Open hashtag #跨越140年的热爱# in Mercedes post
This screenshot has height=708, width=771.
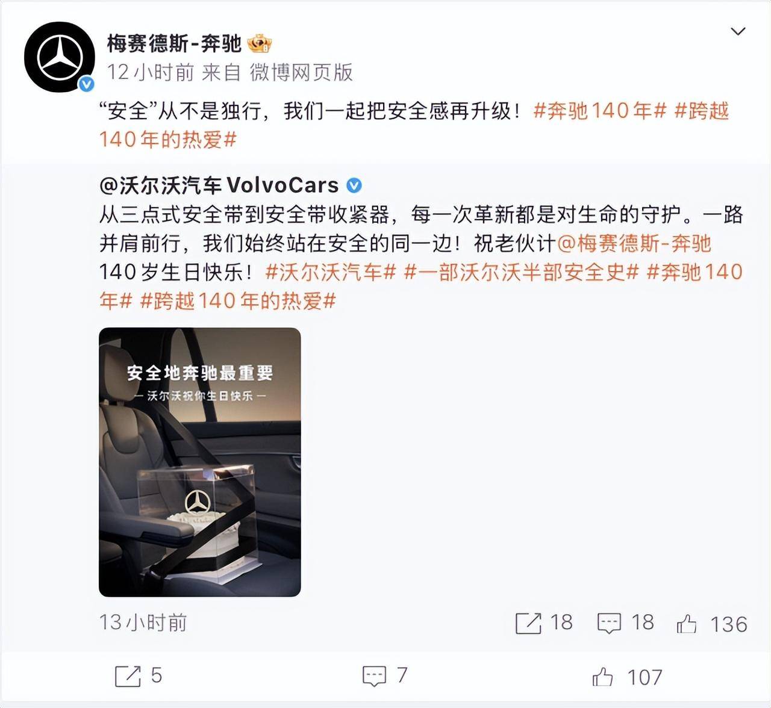(x=414, y=125)
